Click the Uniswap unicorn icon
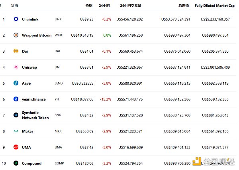239x170 pixels. 16,67
